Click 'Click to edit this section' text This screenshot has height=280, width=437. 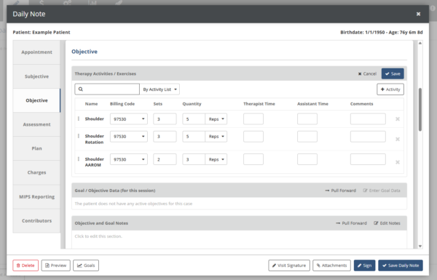(x=98, y=236)
